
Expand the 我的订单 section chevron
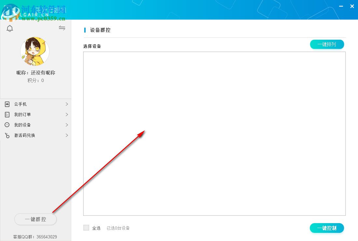tap(67, 114)
